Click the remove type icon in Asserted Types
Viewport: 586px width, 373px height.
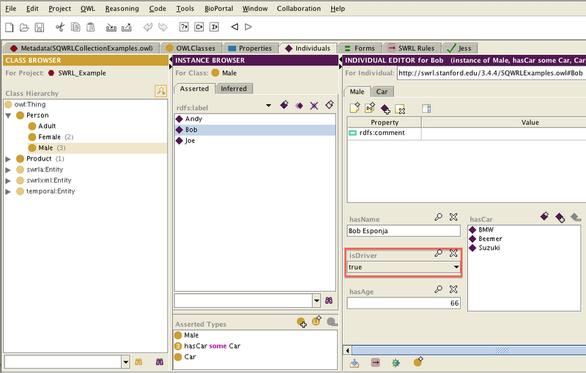332,322
